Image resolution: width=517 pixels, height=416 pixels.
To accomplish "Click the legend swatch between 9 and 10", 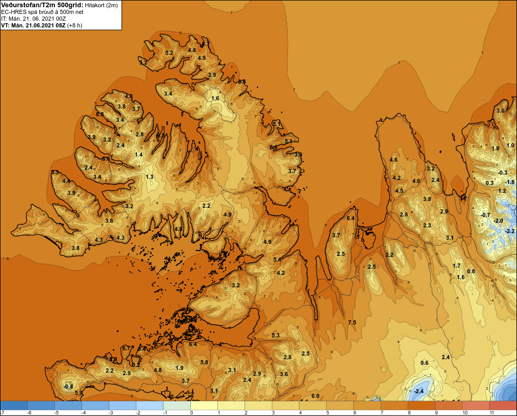I will coord(449,406).
